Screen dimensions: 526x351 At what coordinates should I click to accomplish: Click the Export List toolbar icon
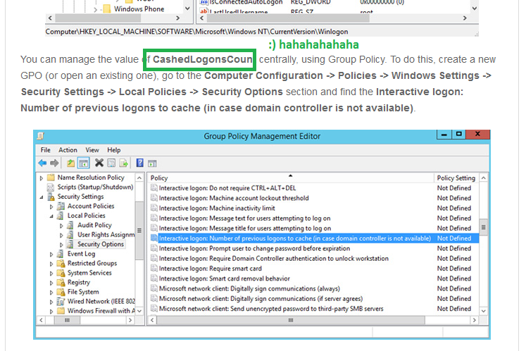coord(124,164)
